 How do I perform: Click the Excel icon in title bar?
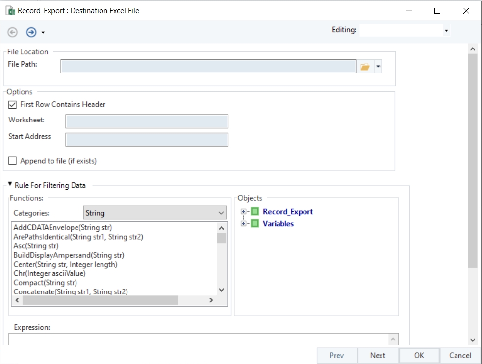coord(10,11)
